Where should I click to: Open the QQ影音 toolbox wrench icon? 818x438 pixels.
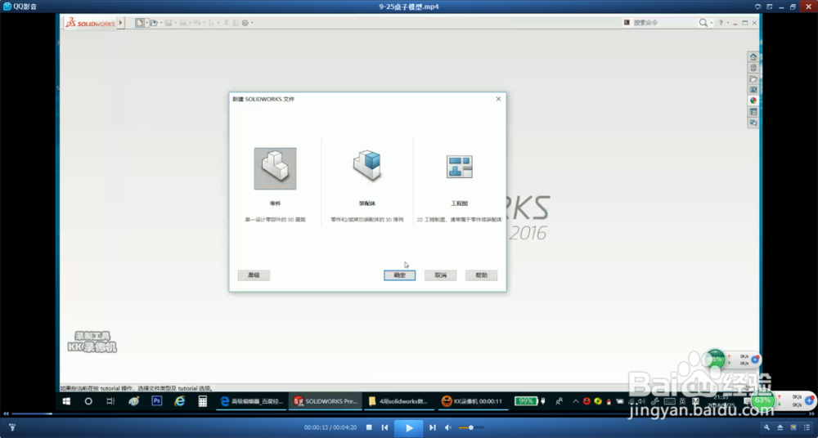[x=766, y=427]
